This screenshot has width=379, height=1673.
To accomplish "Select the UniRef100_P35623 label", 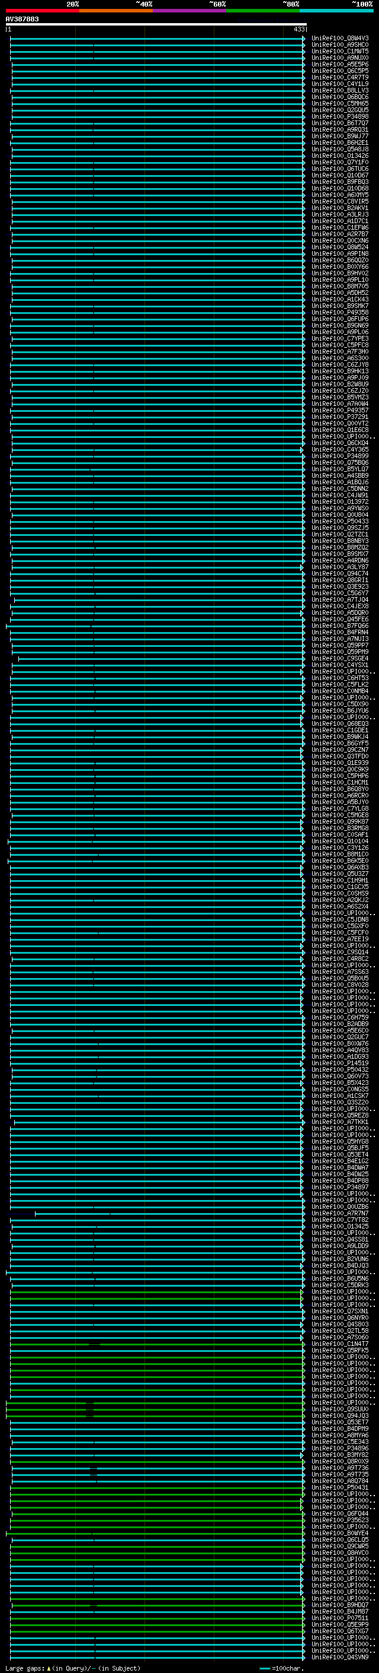I will [x=340, y=1520].
